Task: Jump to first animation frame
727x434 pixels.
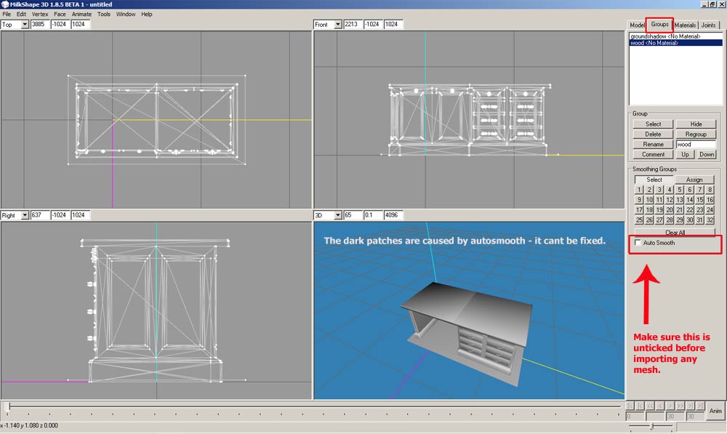Action: [630, 406]
